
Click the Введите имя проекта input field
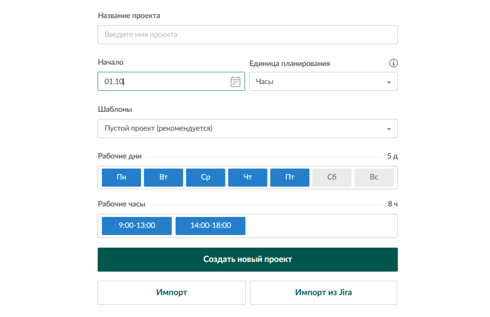point(247,34)
